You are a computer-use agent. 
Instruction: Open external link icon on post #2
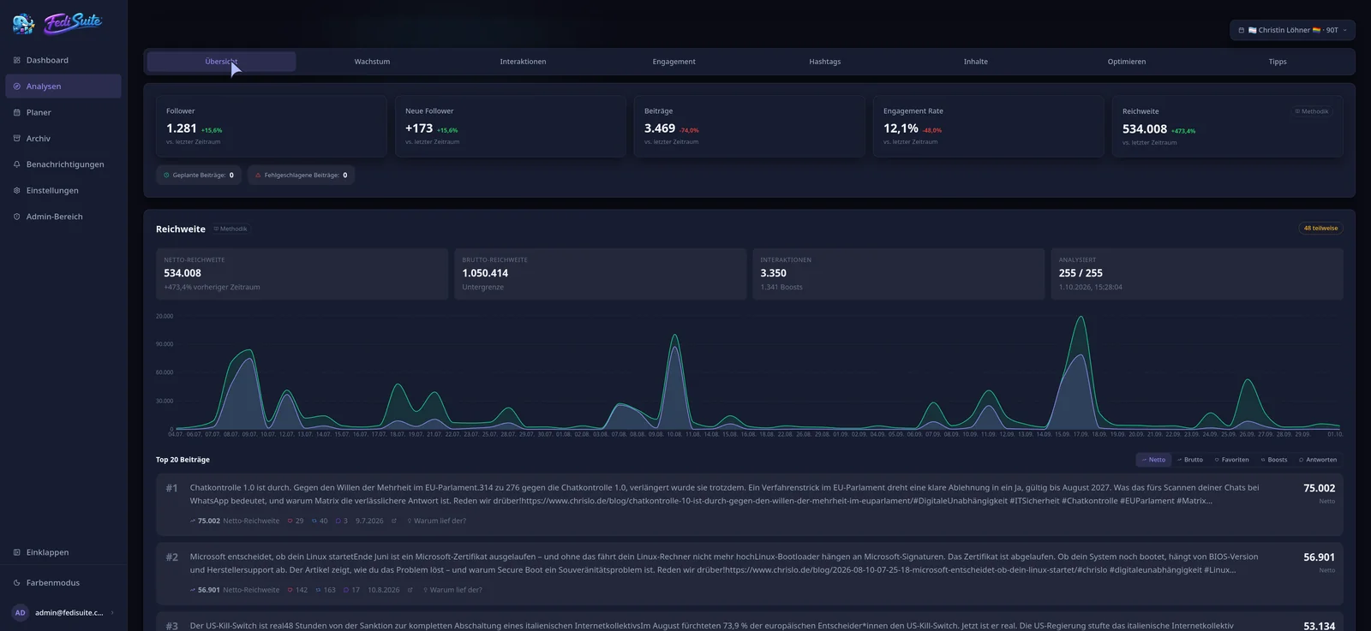click(x=410, y=590)
